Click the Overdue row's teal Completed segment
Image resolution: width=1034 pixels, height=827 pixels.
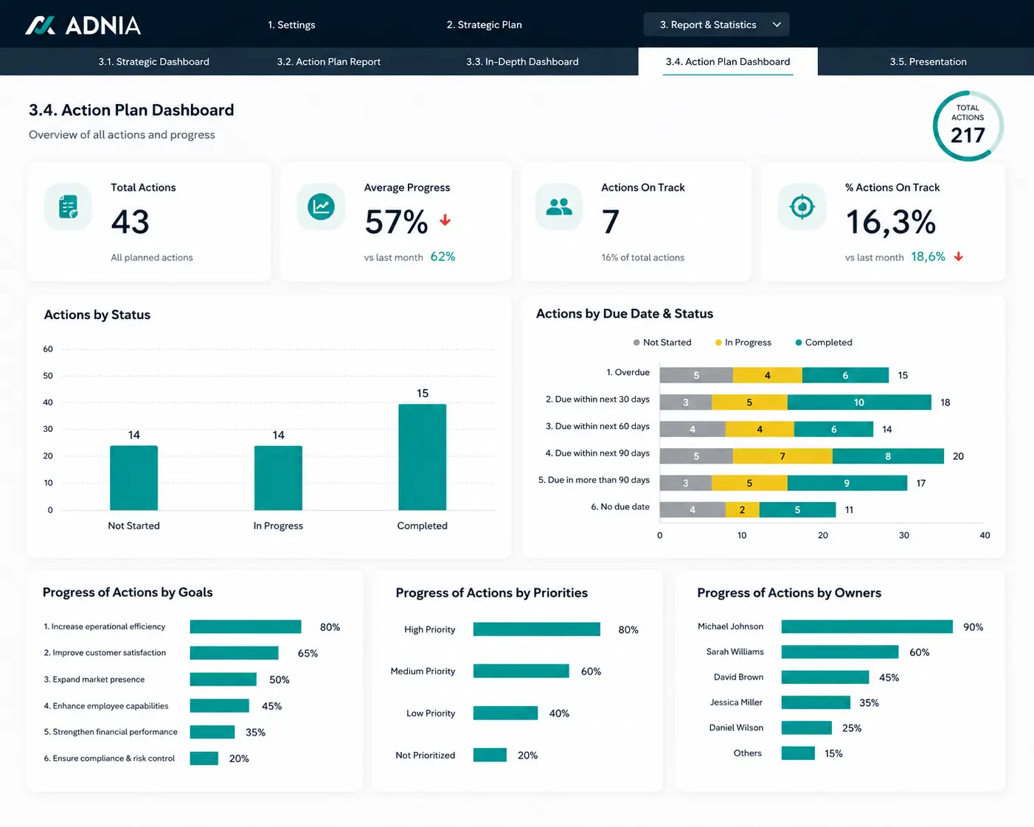pyautogui.click(x=845, y=375)
